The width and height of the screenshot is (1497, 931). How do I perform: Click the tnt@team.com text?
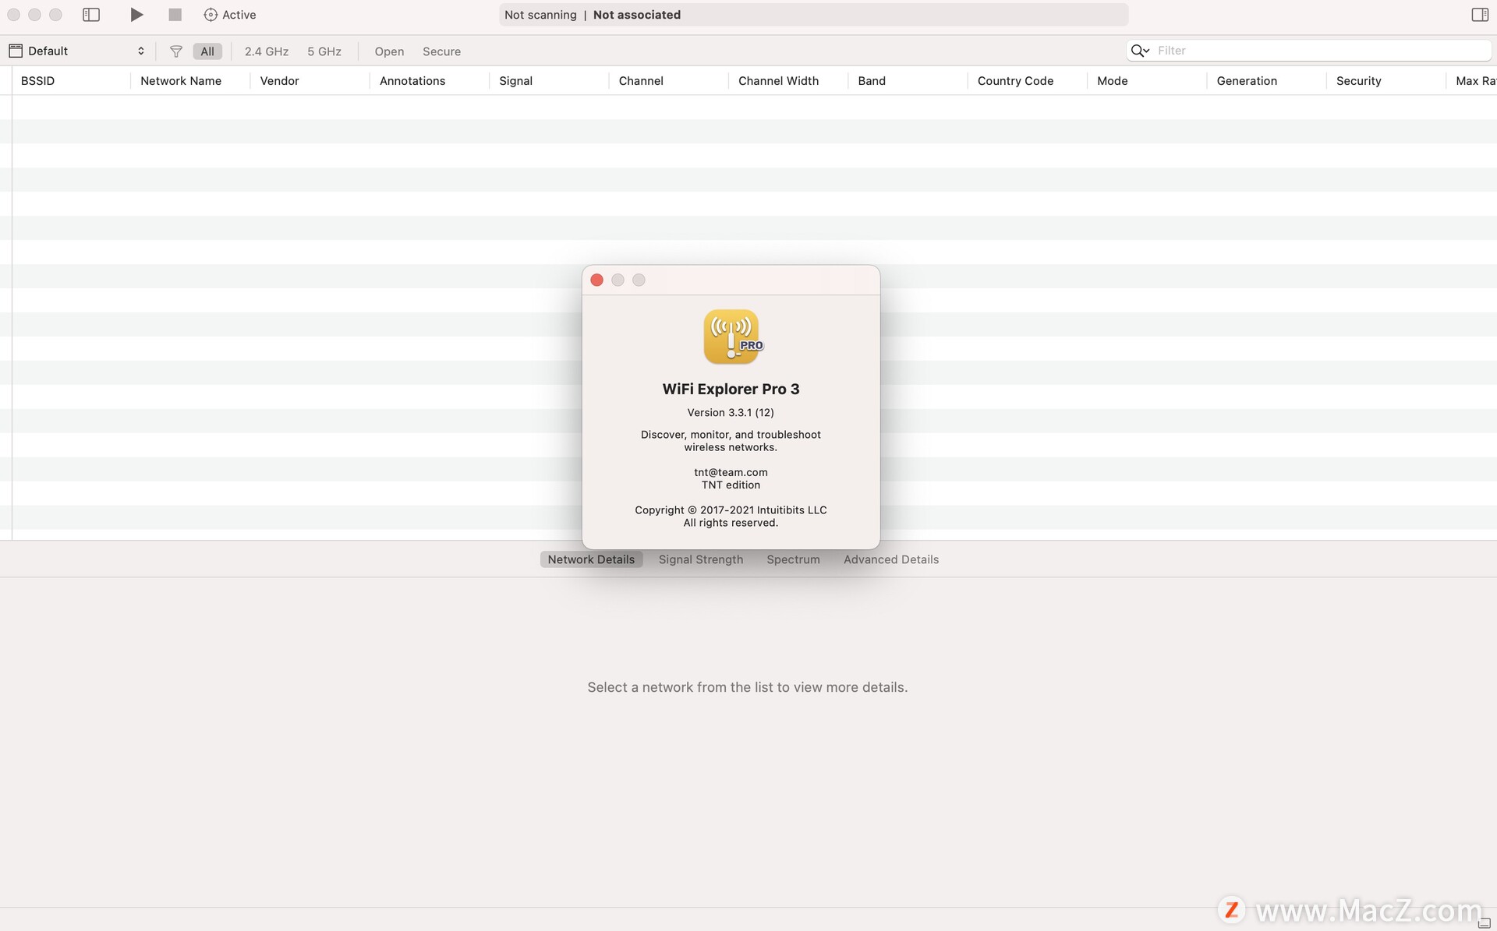[731, 472]
